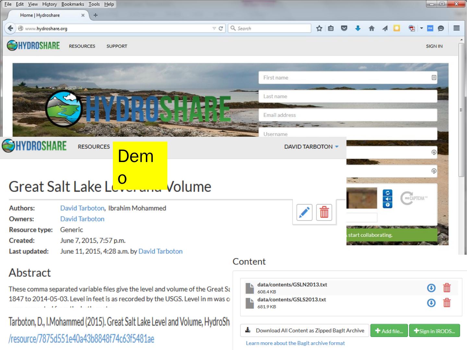Viewport: 467px width, 350px height.
Task: Click 'Download All Content as Zipped BagIt Archive'
Action: tap(305, 331)
